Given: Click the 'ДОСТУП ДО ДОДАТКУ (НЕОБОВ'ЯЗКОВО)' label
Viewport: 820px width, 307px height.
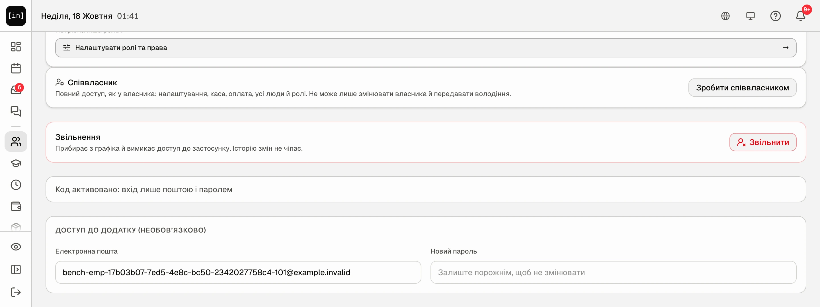Looking at the screenshot, I should 131,230.
